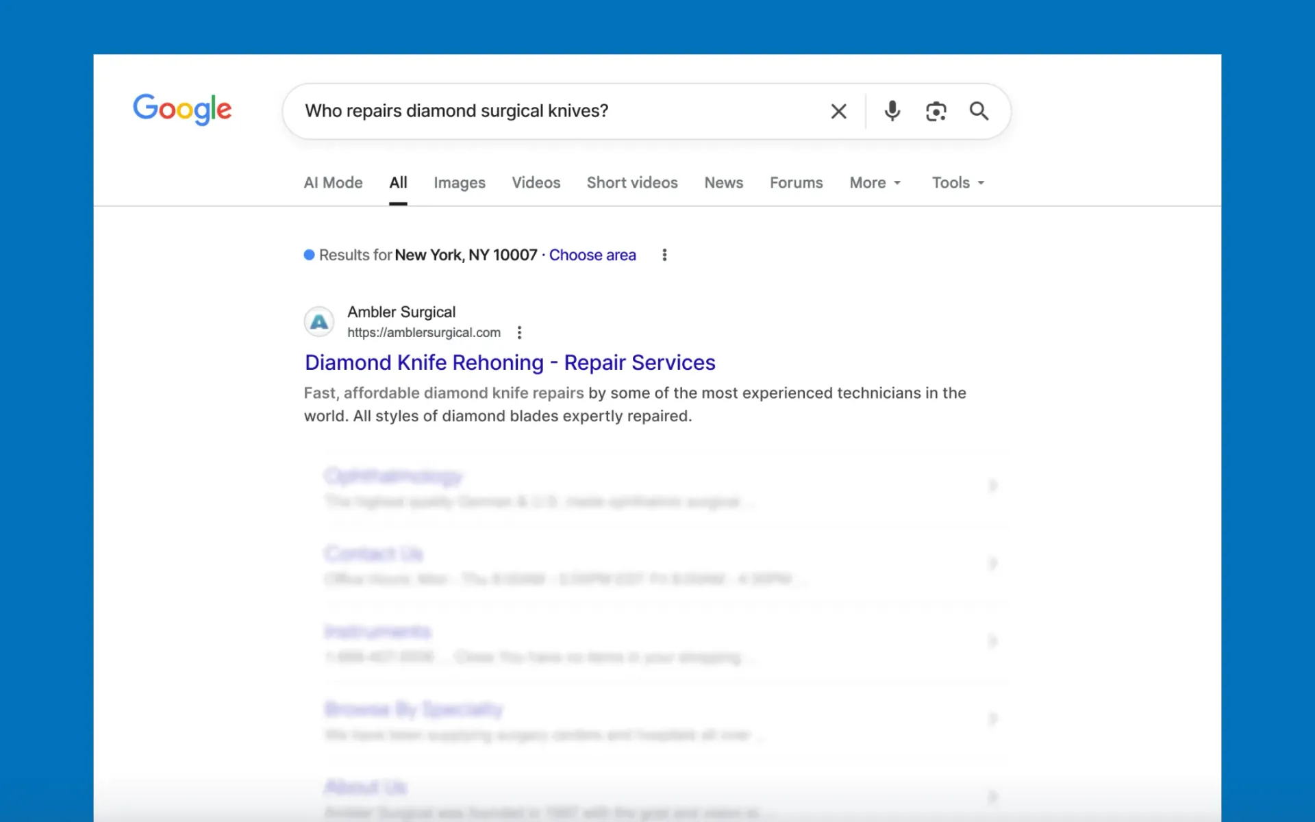1315x822 pixels.
Task: Select the All results tab
Action: (398, 183)
